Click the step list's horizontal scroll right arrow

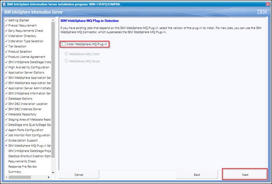coord(49,177)
